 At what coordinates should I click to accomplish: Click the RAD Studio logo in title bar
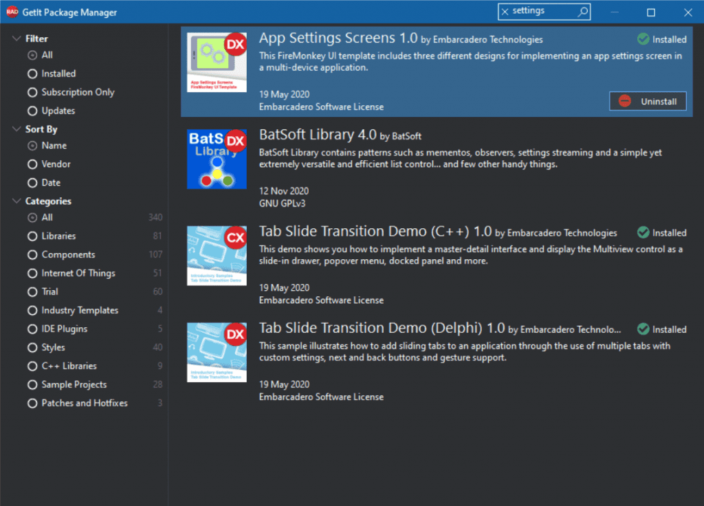click(x=12, y=12)
